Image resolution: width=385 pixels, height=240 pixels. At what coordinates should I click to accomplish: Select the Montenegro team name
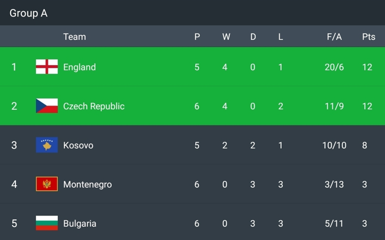click(87, 185)
